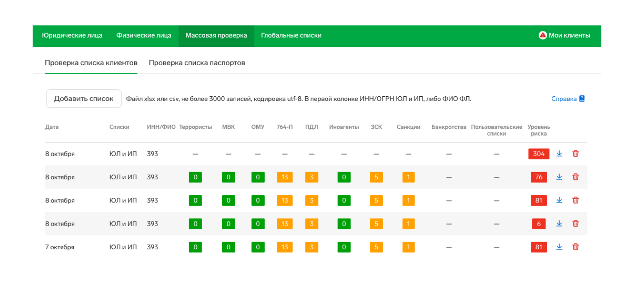Download the report with risk level 76
634x284 pixels.
(x=559, y=177)
